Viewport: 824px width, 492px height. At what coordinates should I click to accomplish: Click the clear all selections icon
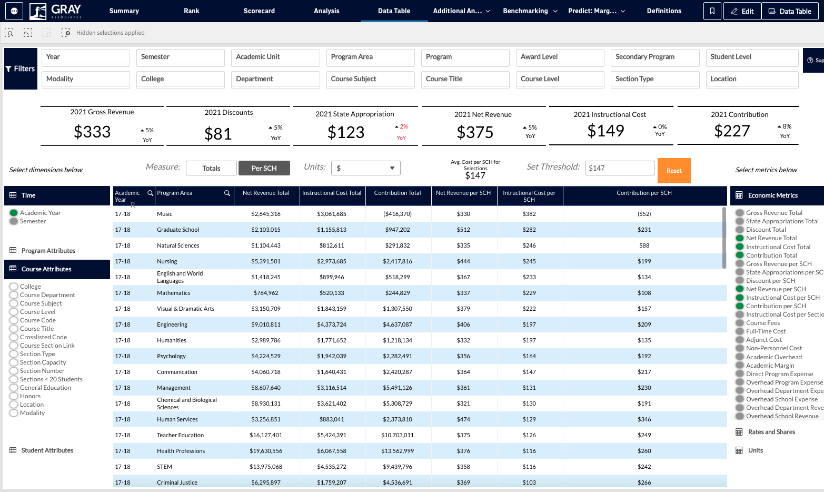(x=66, y=33)
